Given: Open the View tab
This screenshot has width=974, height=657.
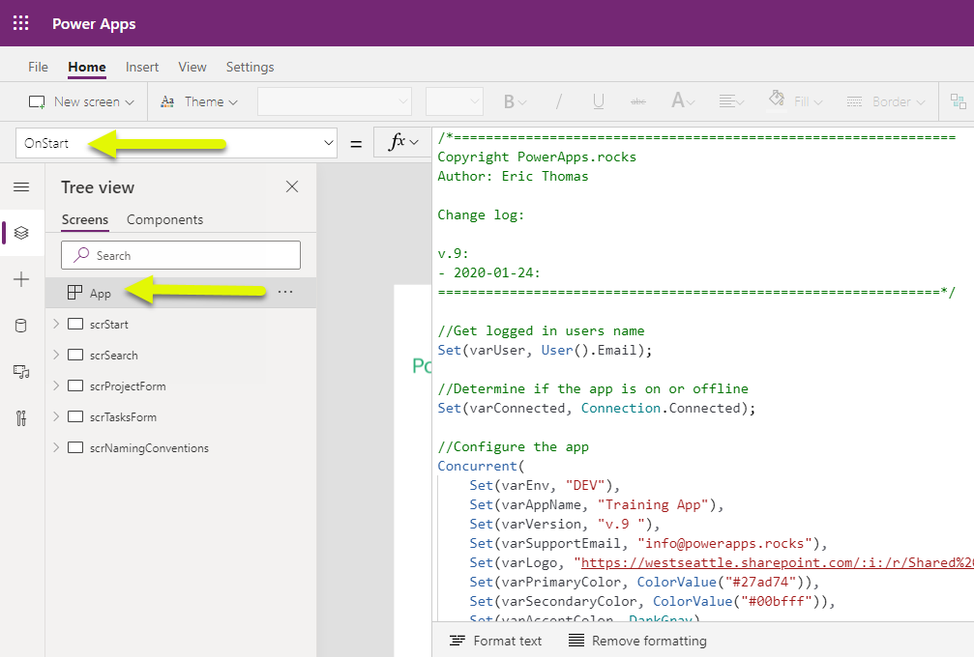Looking at the screenshot, I should pos(192,67).
